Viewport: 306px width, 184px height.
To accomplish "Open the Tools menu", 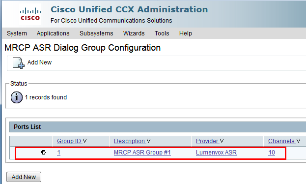I will [x=162, y=33].
